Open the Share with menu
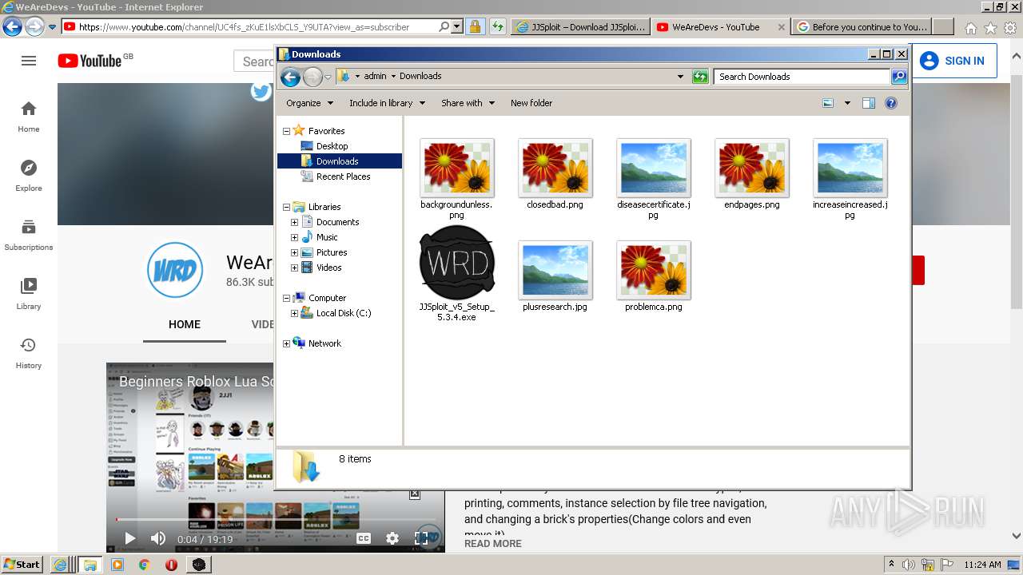1023x575 pixels. tap(468, 103)
